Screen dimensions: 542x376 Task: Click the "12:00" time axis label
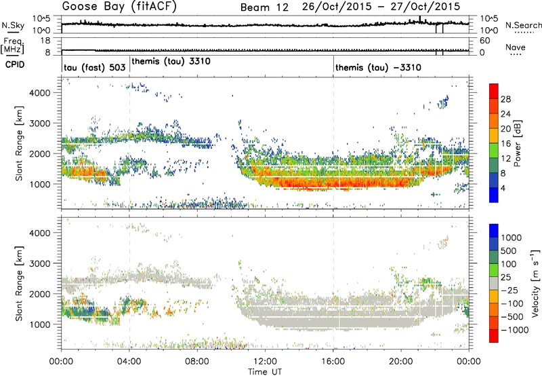pos(265,362)
